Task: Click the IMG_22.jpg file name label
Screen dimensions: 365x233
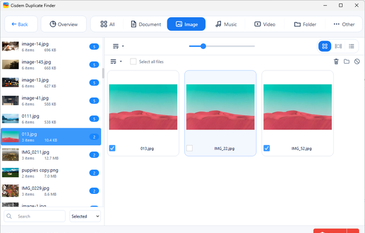Action: click(224, 148)
